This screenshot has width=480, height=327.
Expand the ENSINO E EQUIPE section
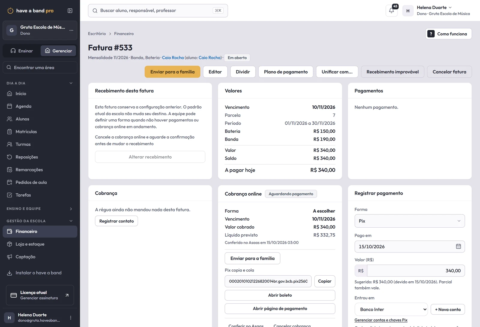(40, 209)
